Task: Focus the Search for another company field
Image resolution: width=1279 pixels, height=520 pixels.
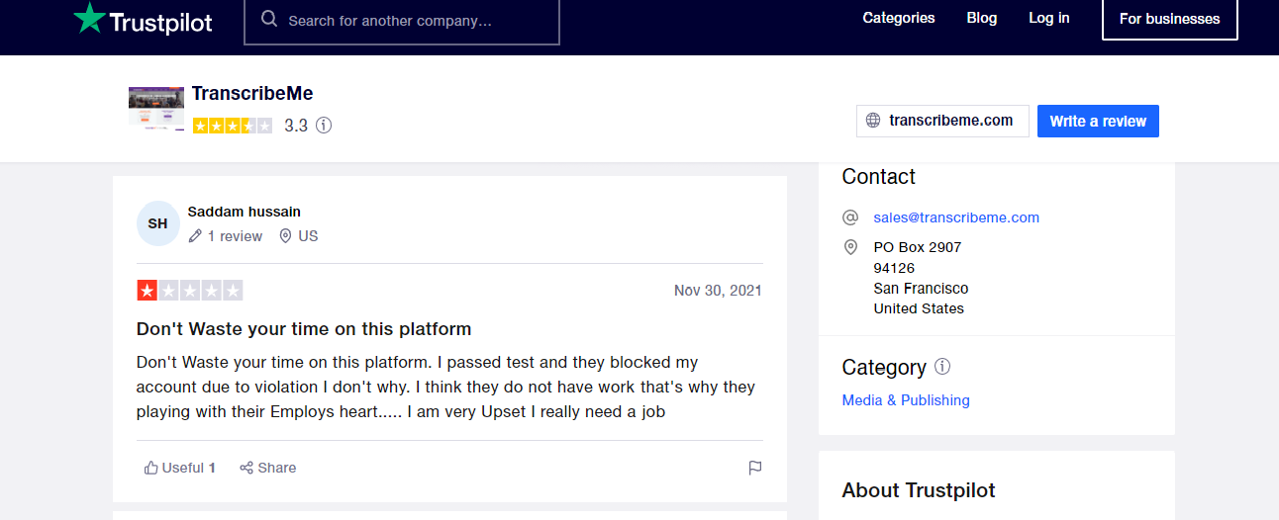Action: click(x=402, y=20)
